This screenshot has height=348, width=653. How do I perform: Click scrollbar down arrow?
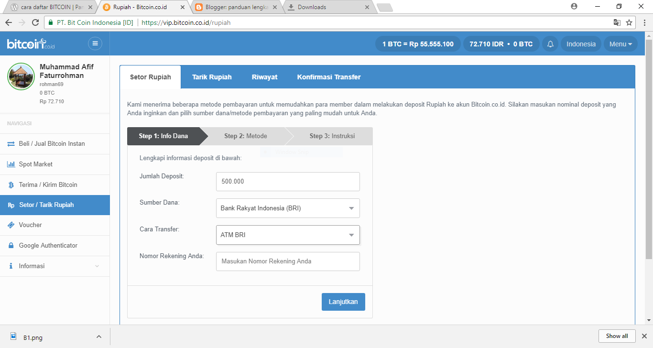coord(649,320)
